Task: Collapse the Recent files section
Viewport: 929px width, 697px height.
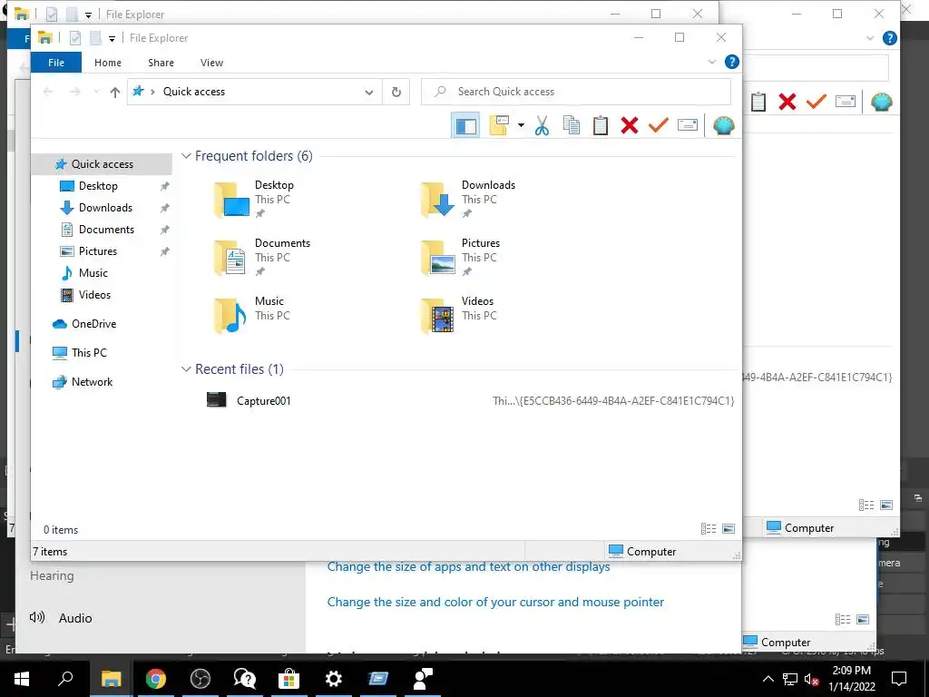Action: click(186, 369)
